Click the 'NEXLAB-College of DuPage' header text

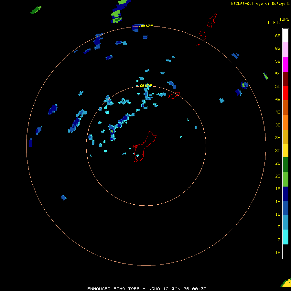point(258,4)
